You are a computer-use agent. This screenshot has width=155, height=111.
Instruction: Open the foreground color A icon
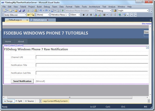[x=96, y=15]
